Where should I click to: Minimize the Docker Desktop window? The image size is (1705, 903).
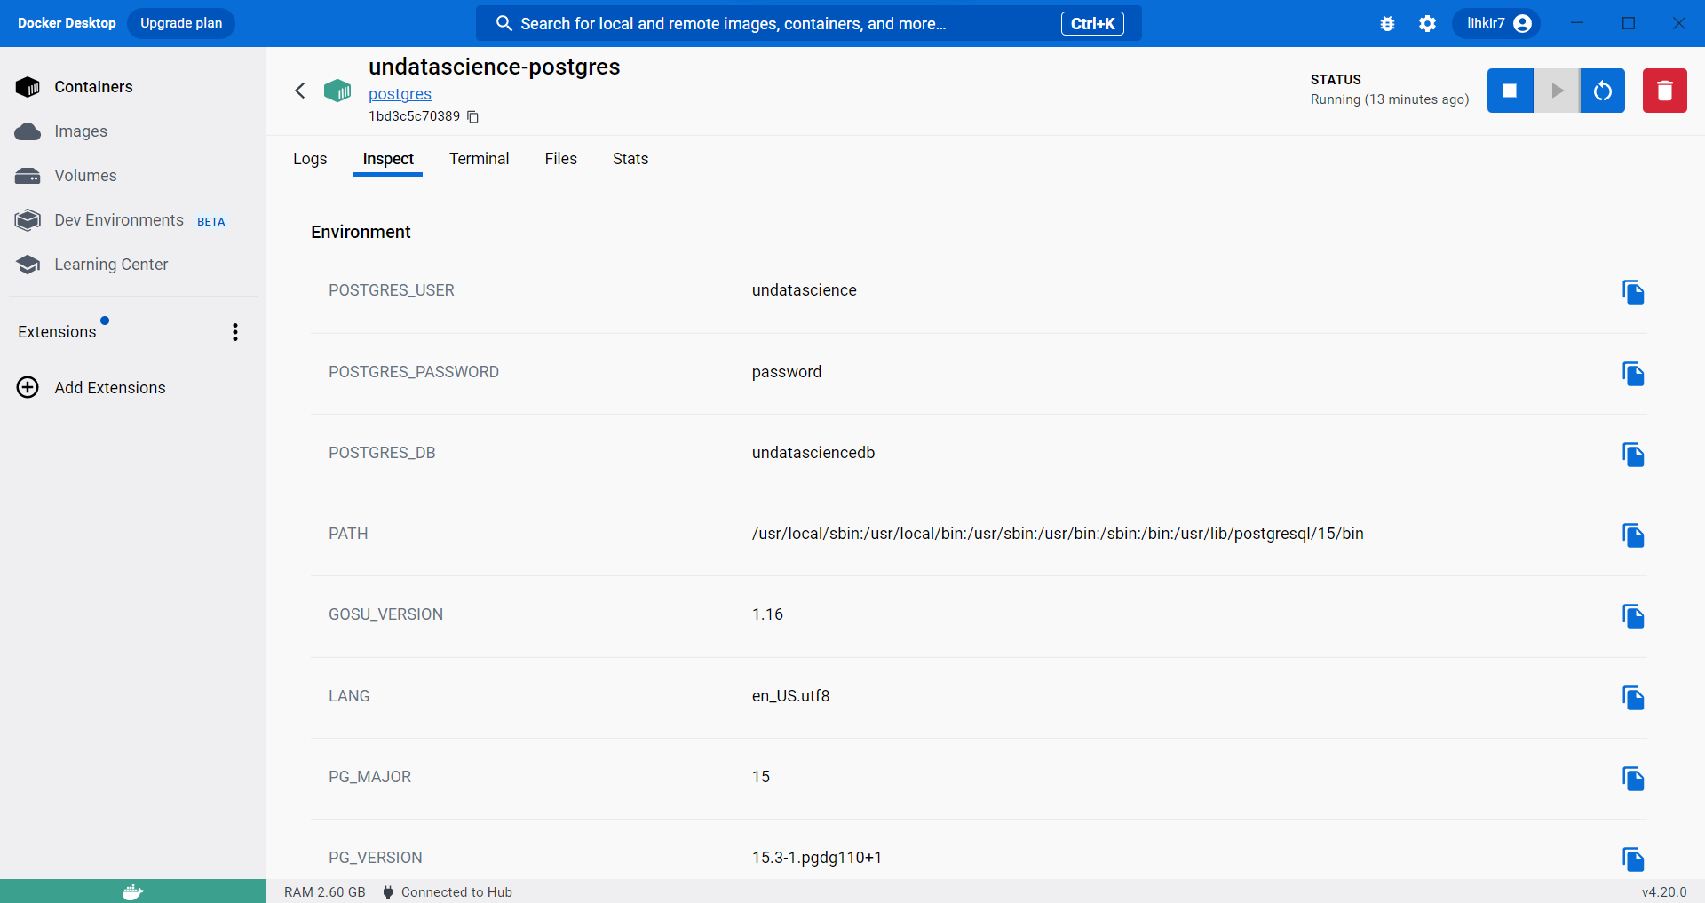(x=1577, y=23)
